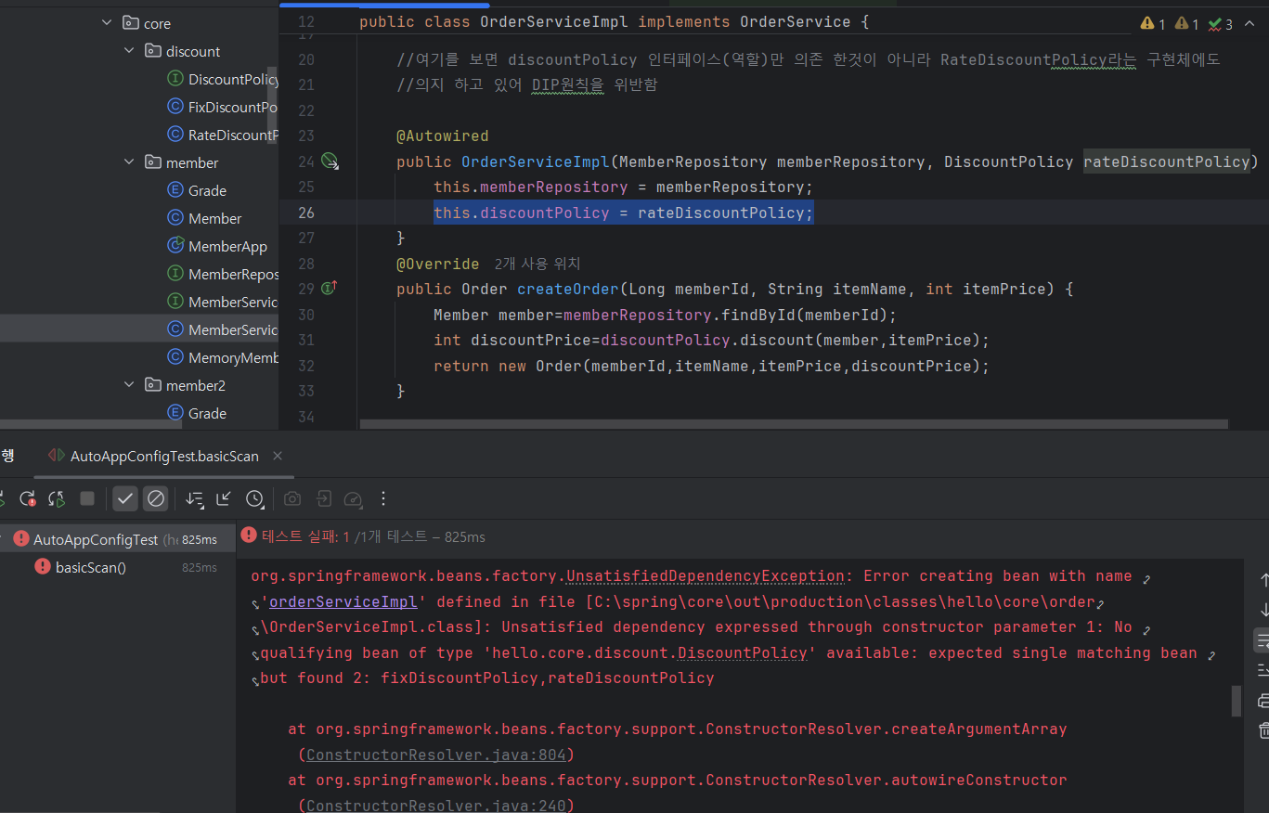Image resolution: width=1269 pixels, height=813 pixels.
Task: Open the run toolbar more options menu
Action: coord(383,498)
